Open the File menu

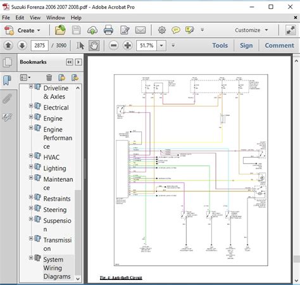6,18
